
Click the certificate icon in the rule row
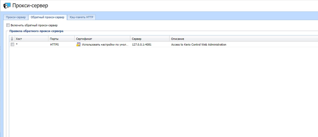point(78,45)
